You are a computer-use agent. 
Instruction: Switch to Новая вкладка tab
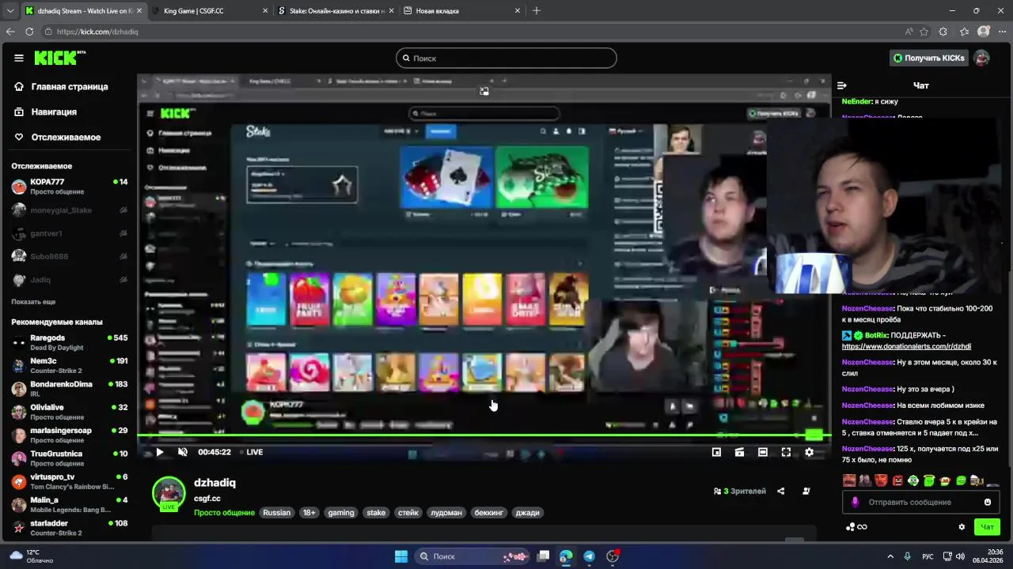coord(461,11)
